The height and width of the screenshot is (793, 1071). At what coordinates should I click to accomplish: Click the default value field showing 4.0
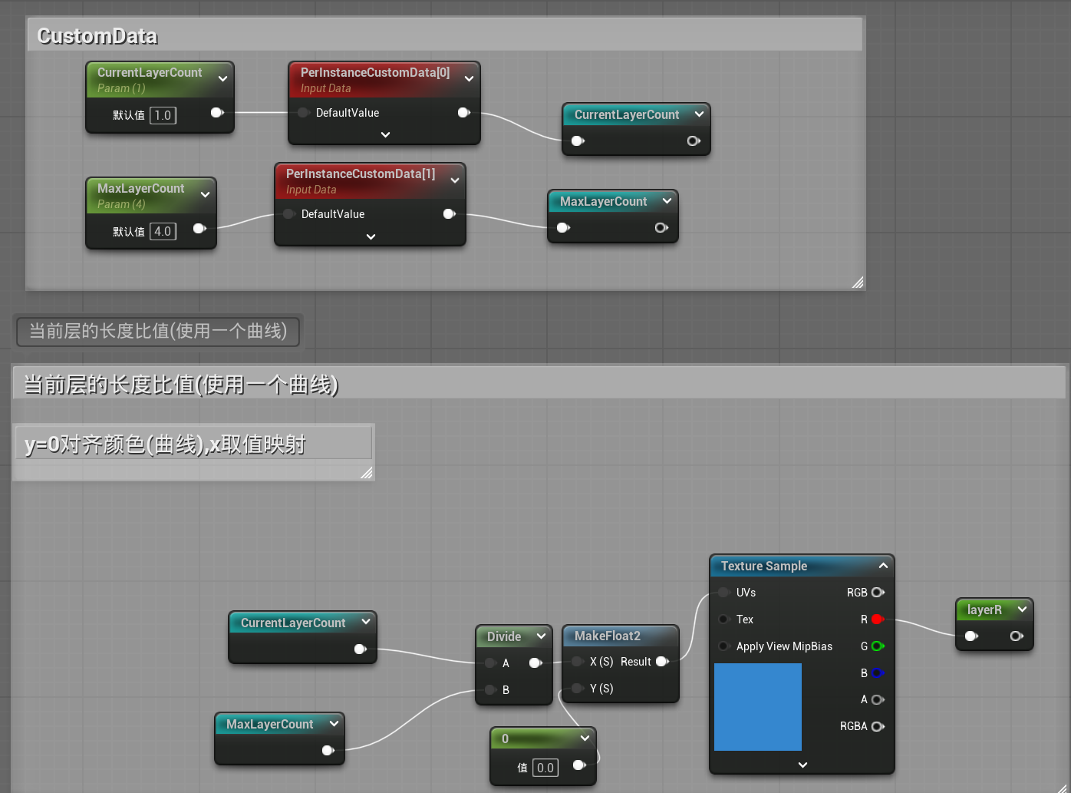coord(163,232)
